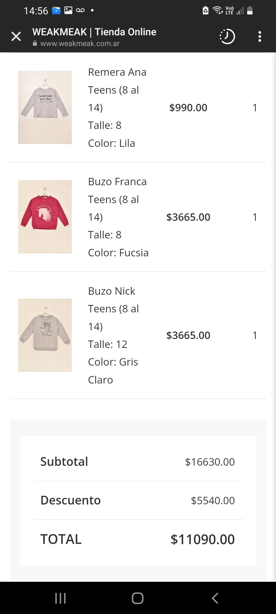The width and height of the screenshot is (276, 614).
Task: Open the Remera Ana product thumbnail
Action: (45, 107)
